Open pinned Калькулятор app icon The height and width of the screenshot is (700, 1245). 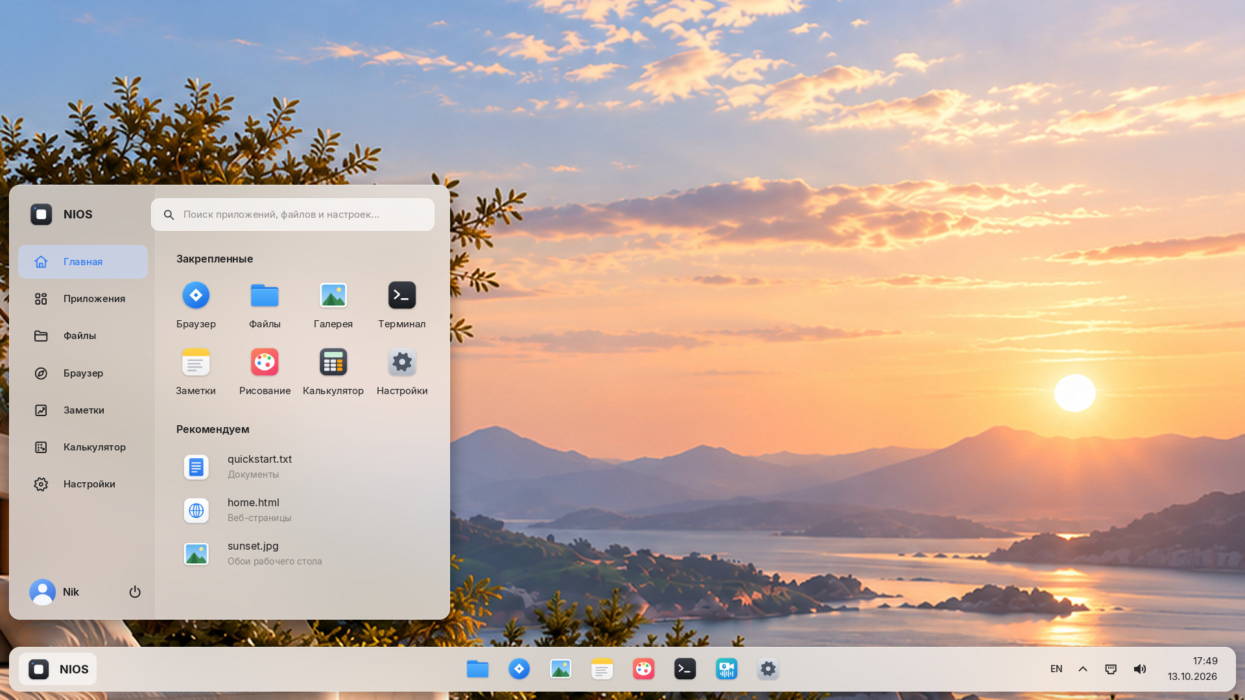(x=333, y=362)
